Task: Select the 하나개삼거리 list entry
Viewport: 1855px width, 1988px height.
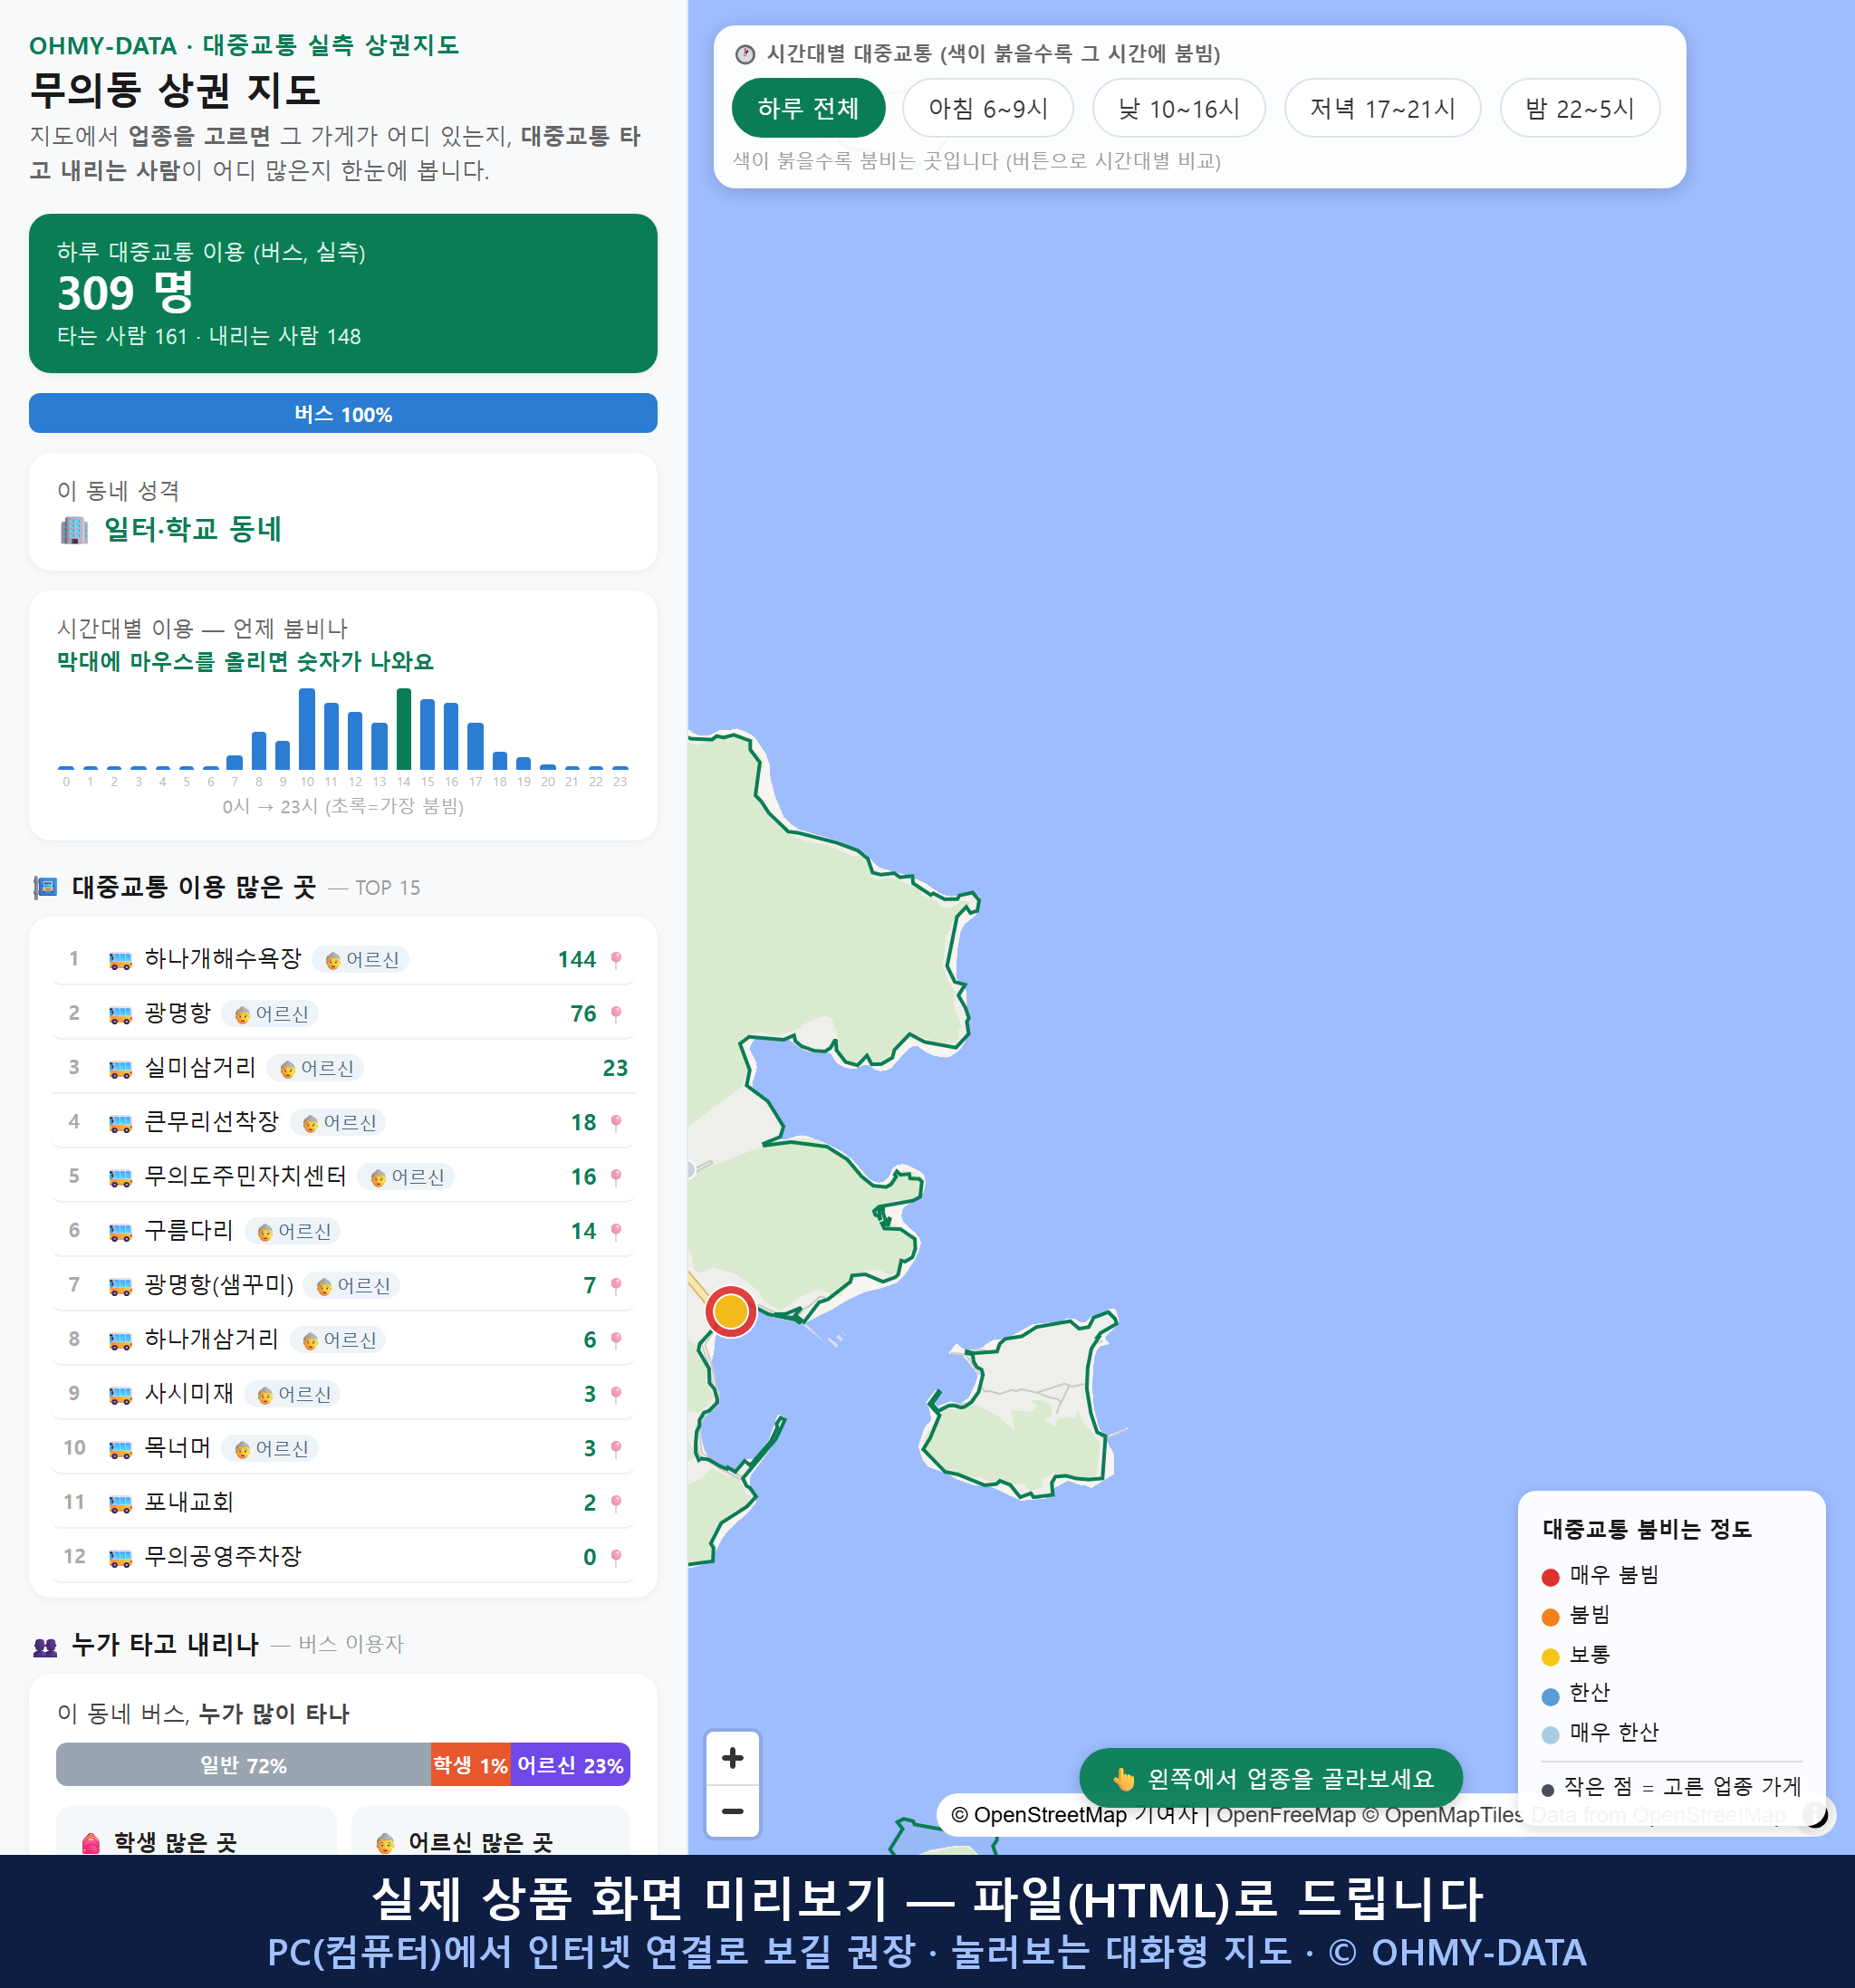Action: 343,1339
